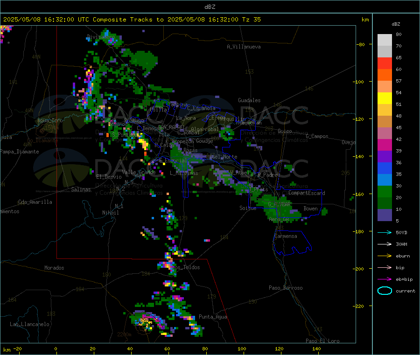The width and height of the screenshot is (420, 355).
Task: Pick the purple 36–39 dBZ swatch
Action: coord(385,157)
